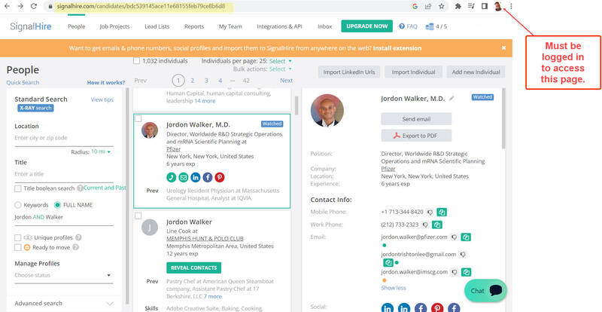Click the Export to PDF button

(x=415, y=136)
